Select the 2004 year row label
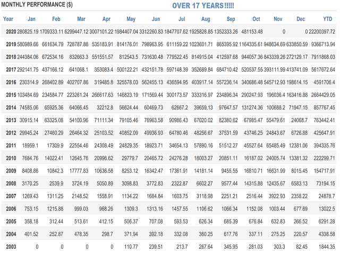Viewport: 340px width, 255px height. pos(11,234)
